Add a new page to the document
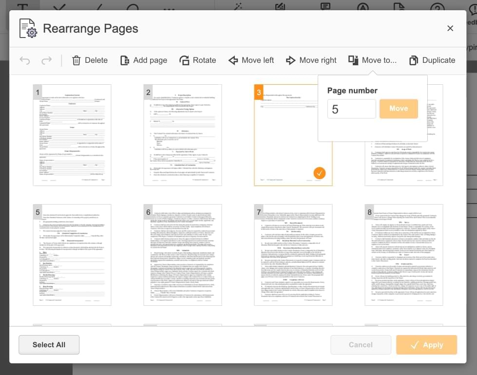The height and width of the screenshot is (375, 477). tap(143, 60)
